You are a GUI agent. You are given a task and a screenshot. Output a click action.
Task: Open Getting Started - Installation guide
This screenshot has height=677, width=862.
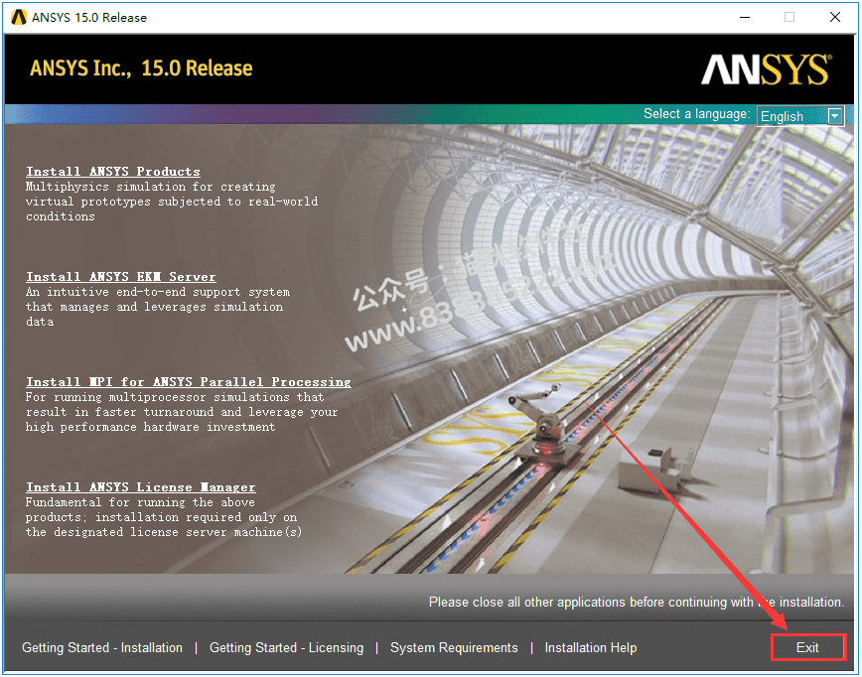[102, 648]
